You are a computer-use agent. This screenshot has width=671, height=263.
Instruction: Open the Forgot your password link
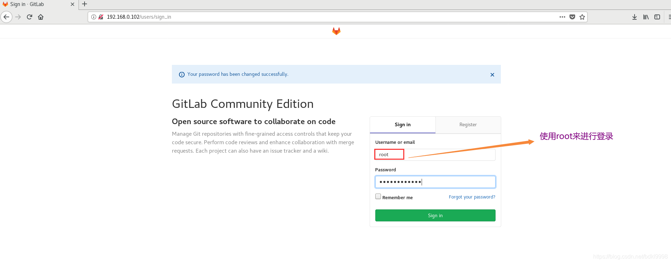point(472,197)
